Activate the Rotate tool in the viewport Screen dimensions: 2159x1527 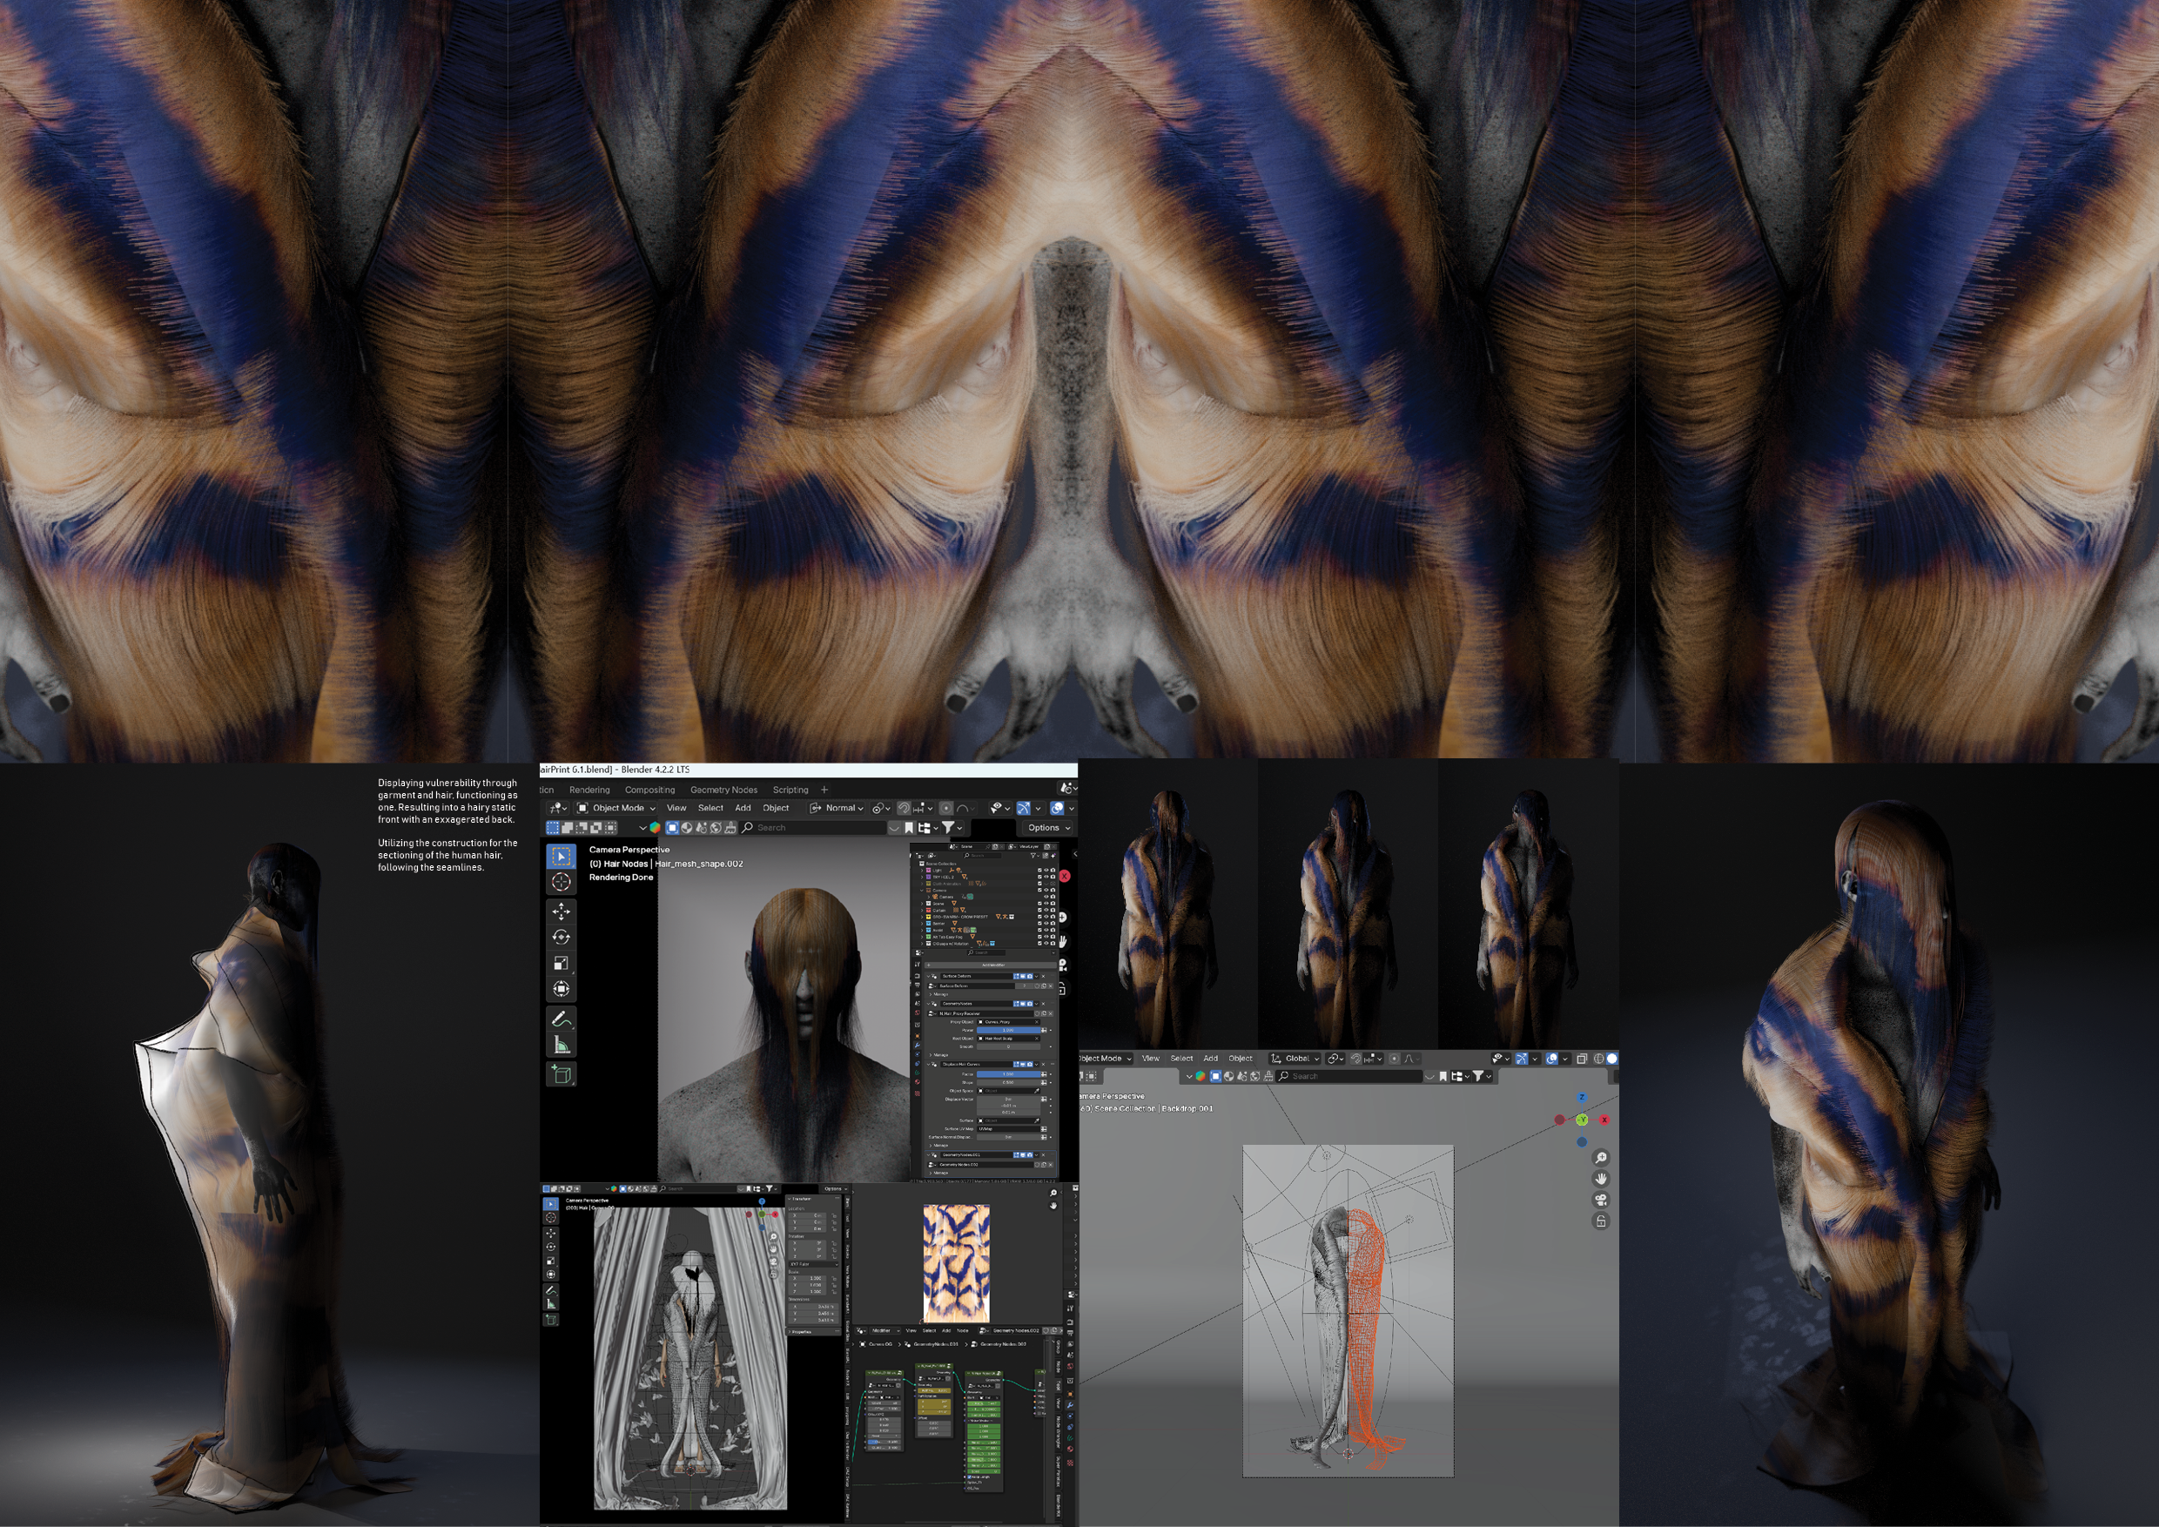(562, 938)
